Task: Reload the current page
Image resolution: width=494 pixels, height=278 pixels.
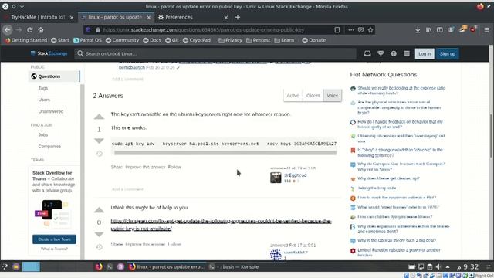Action: pyautogui.click(x=29, y=30)
